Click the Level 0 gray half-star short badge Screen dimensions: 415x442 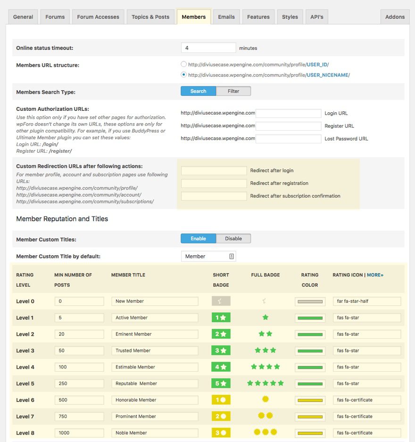tap(221, 301)
